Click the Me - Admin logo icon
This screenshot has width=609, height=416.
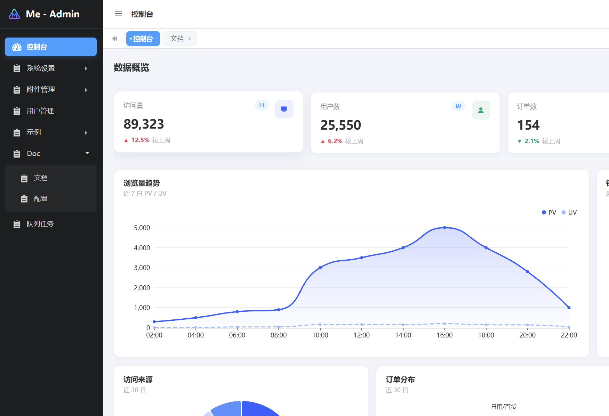pos(14,14)
